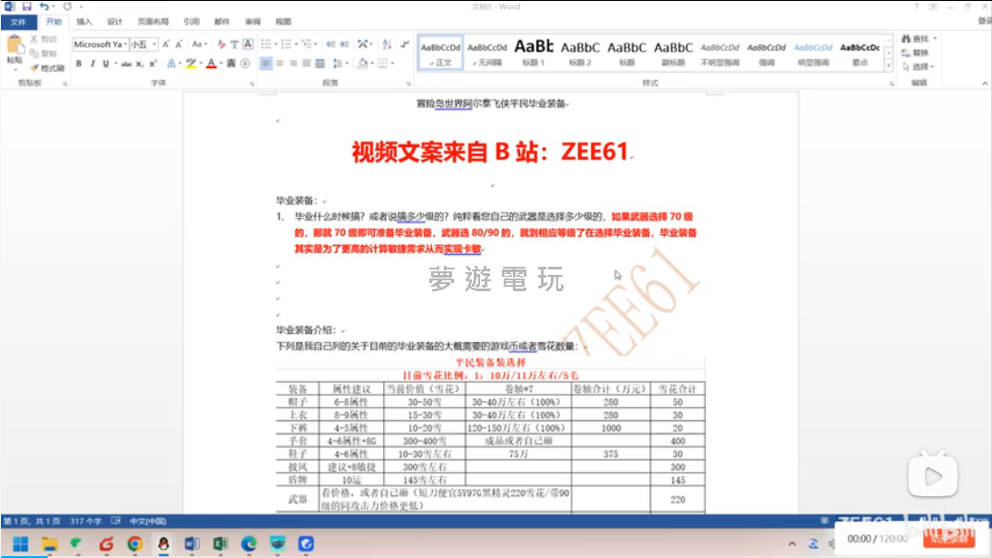Switch to the Design (设计) tab
992x558 pixels.
coord(114,22)
